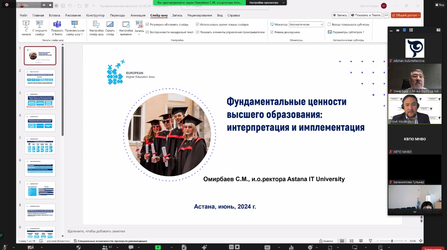Open Zoom reactions smiley icon
This screenshot has height=250, width=447.
point(310,247)
